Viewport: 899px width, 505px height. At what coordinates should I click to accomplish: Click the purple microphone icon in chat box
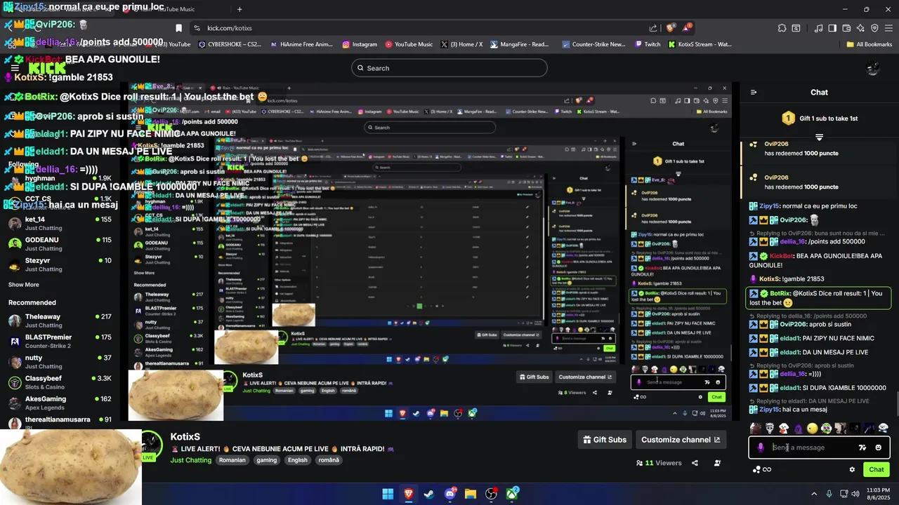click(761, 447)
